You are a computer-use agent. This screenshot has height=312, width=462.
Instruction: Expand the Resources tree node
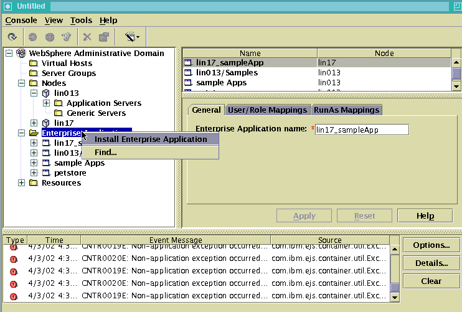[x=22, y=182]
